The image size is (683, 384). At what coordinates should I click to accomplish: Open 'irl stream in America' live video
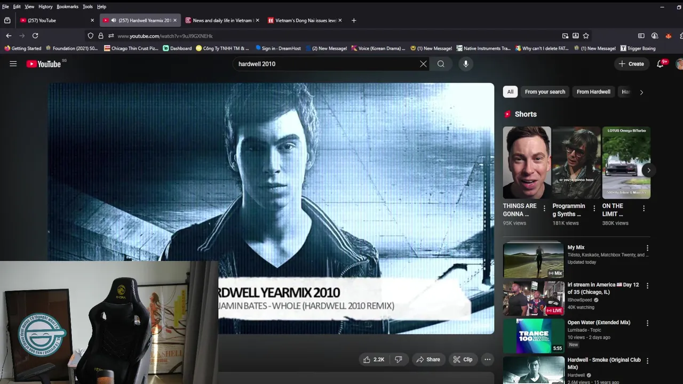point(603,289)
